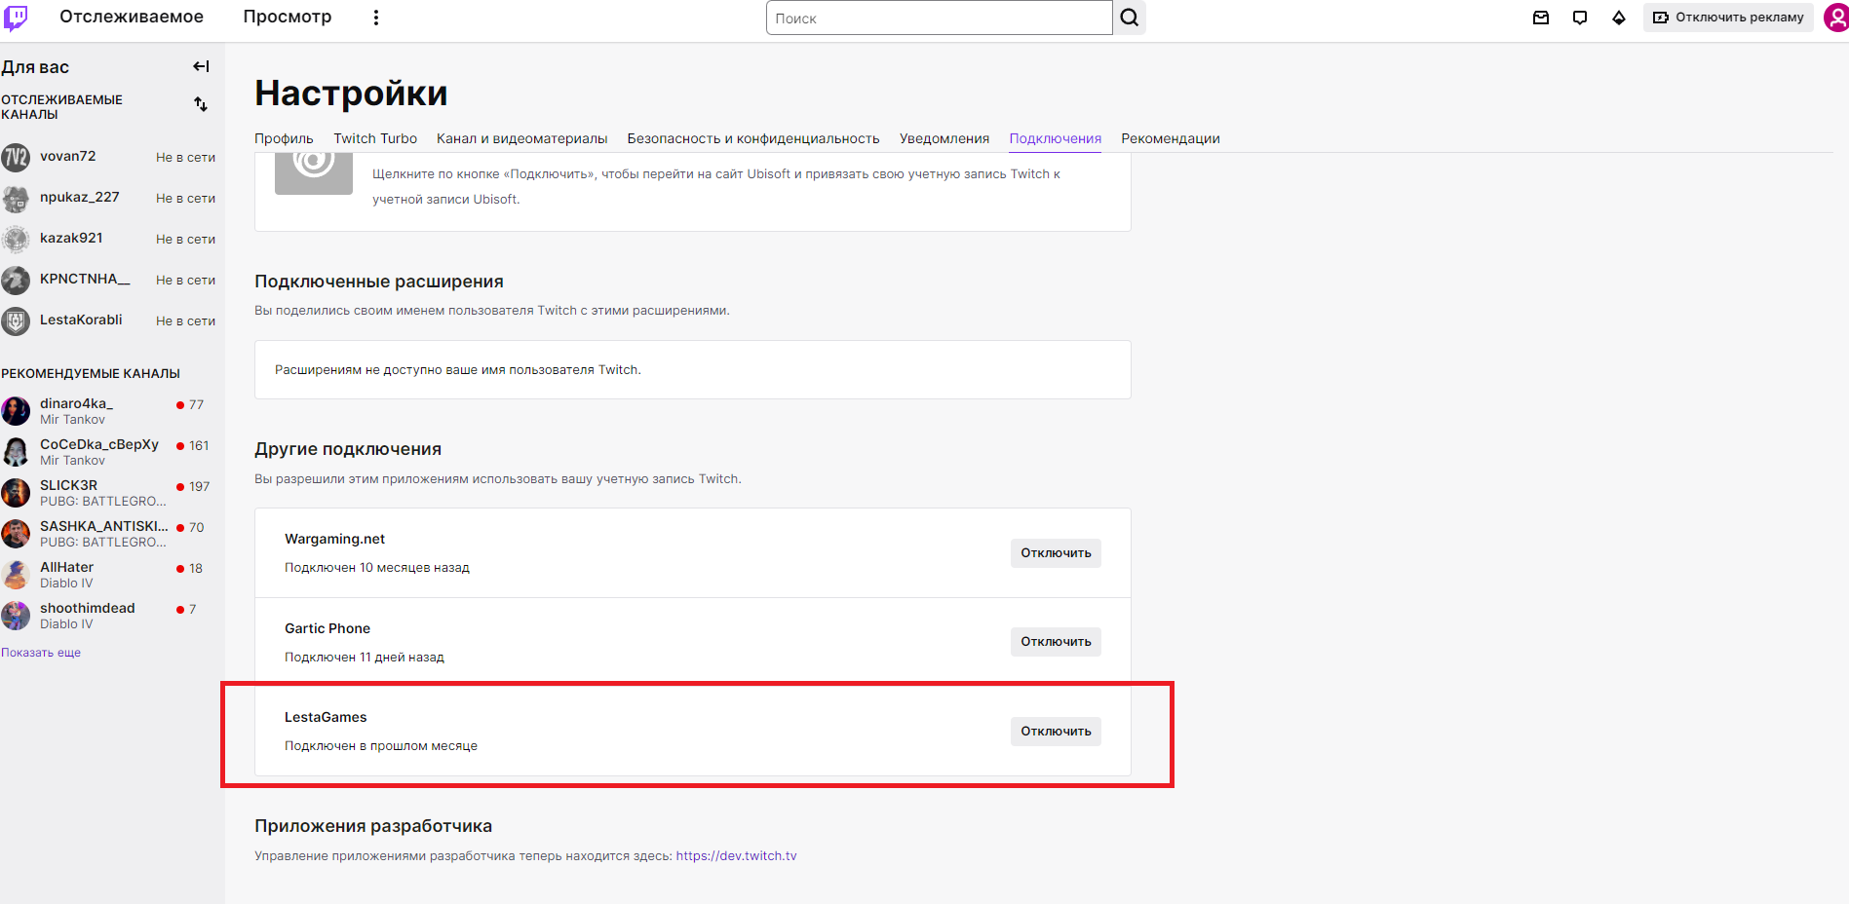The image size is (1849, 904).
Task: Click the Gartic Phone connection title
Action: [327, 628]
